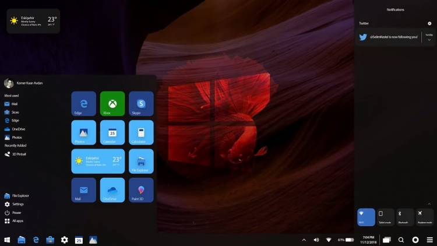Select 3D Pinball under Recently Added
Screen dimensions: 437x246
point(15,154)
